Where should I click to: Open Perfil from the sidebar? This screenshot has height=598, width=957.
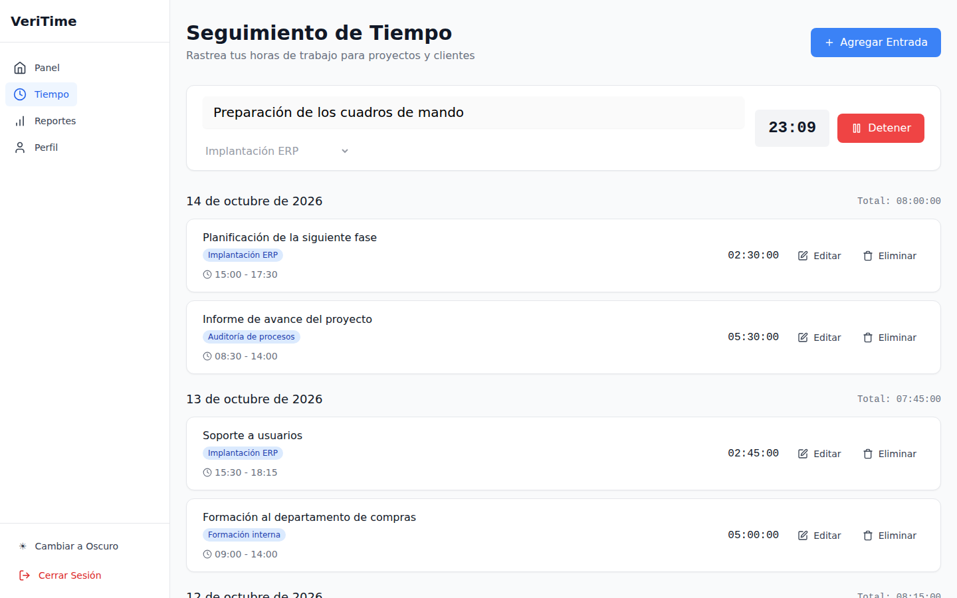[36, 148]
